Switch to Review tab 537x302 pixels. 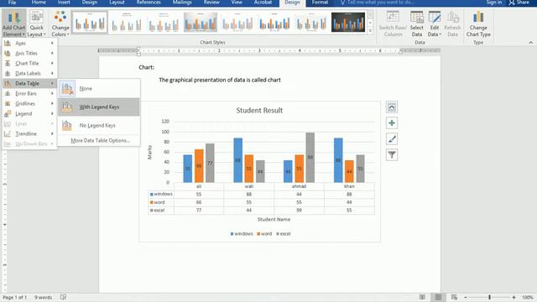click(x=211, y=3)
